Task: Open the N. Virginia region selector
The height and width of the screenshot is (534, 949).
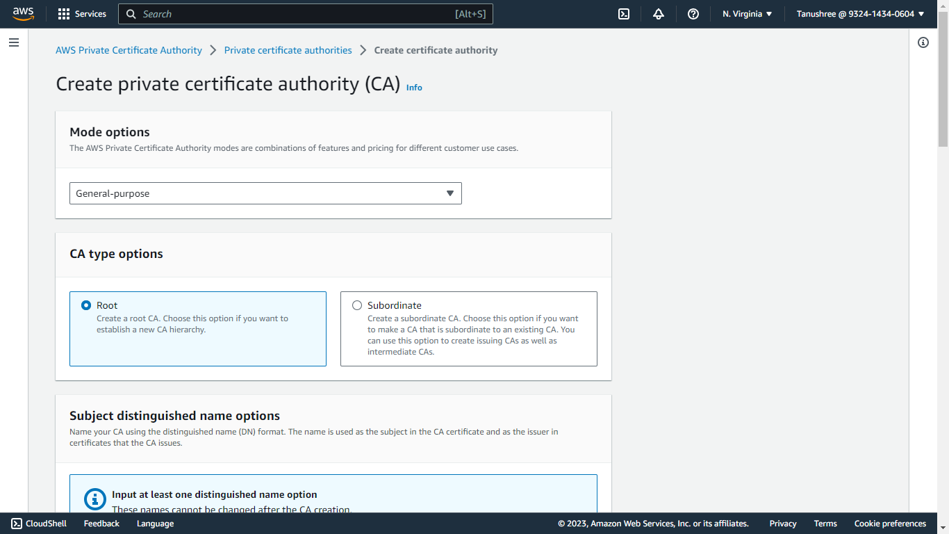Action: (748, 14)
